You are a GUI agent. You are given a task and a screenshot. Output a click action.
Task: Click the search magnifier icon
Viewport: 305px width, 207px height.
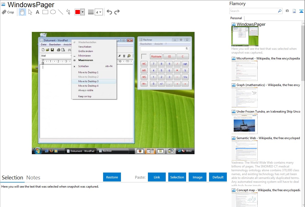[x=280, y=11]
